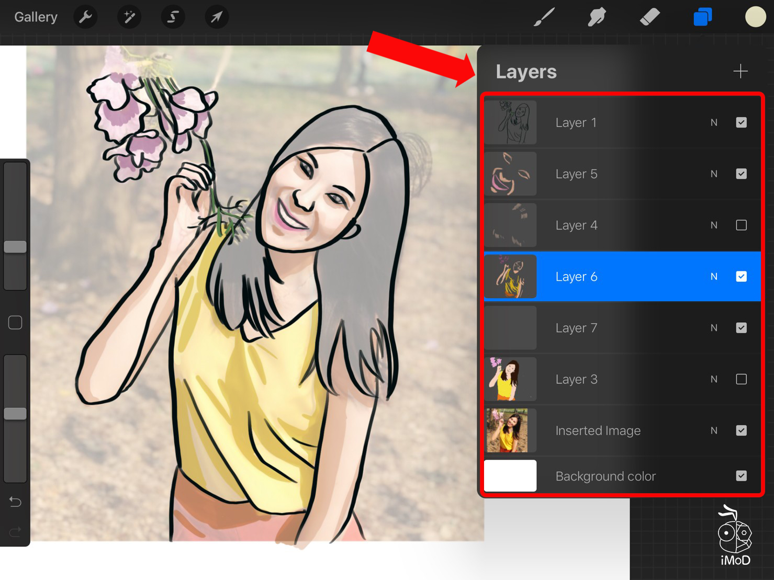This screenshot has width=774, height=580.
Task: Tap the undo arrow in sidebar
Action: coord(15,502)
